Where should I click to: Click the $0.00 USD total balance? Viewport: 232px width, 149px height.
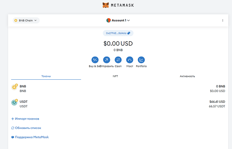118,44
